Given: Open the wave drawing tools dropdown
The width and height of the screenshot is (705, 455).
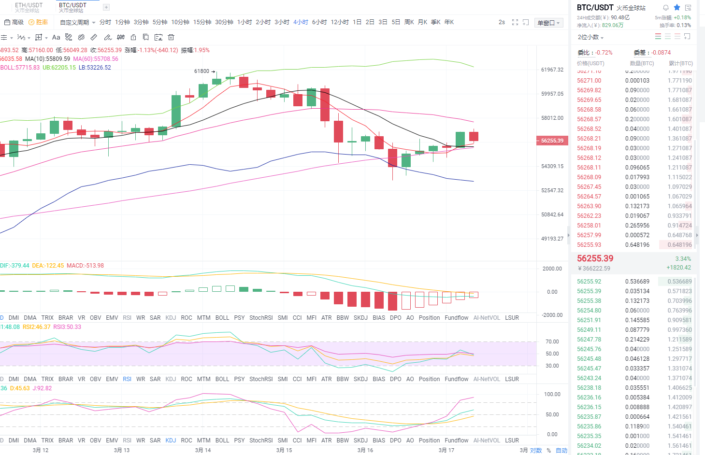Looking at the screenshot, I should (24, 37).
